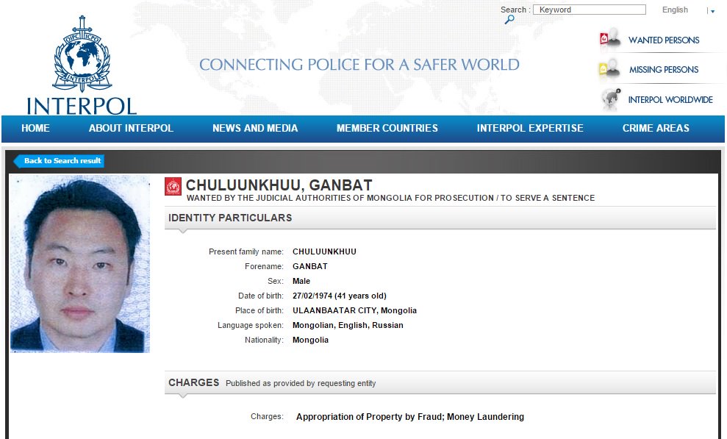Click the wanted notice photo thumbnail
The image size is (727, 439).
click(80, 264)
